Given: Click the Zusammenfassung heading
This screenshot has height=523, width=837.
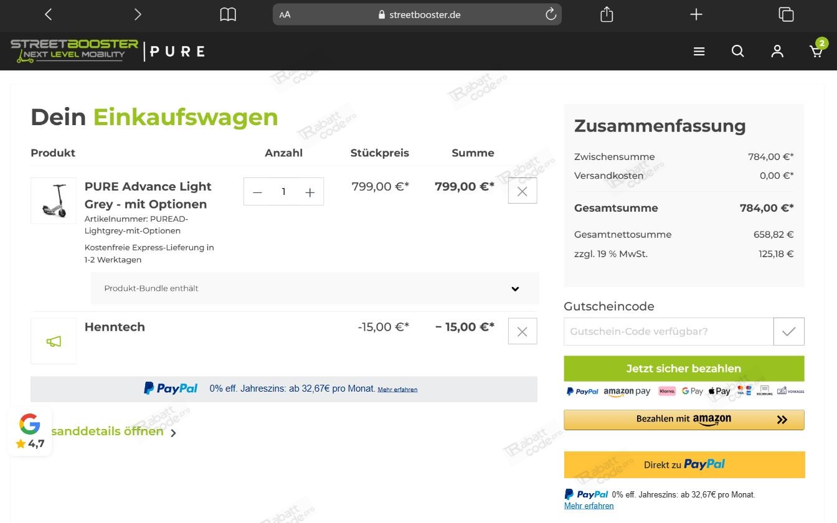Looking at the screenshot, I should [660, 126].
